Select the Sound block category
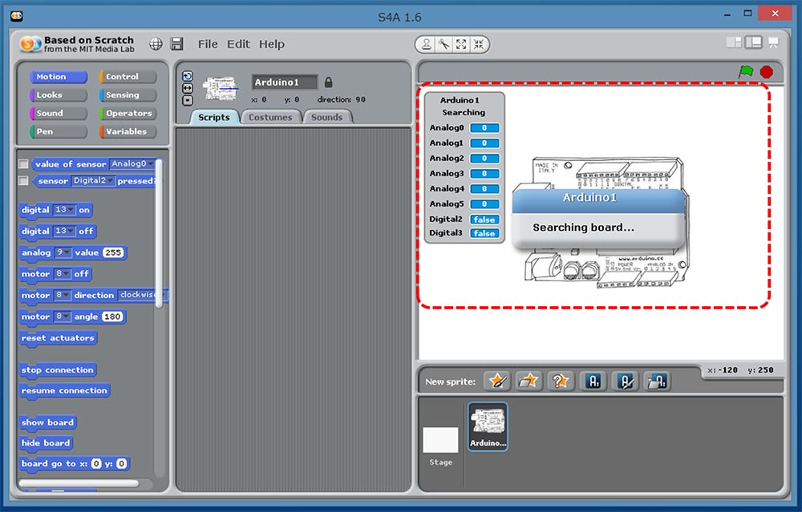802x512 pixels. (58, 114)
